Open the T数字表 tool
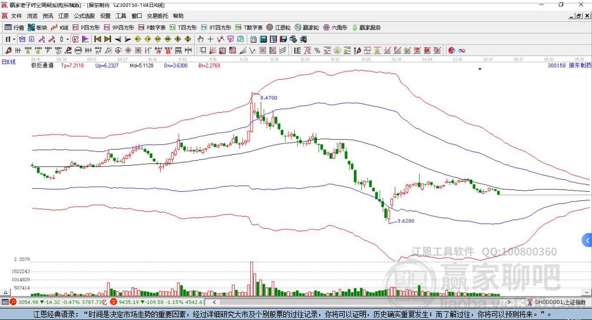 (249, 28)
